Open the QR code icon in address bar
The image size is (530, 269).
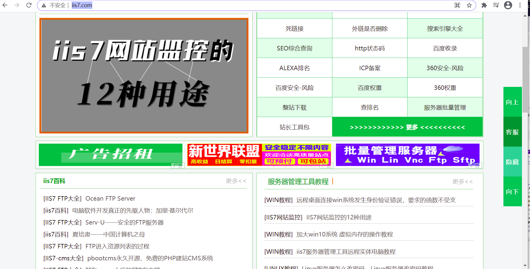(x=457, y=5)
